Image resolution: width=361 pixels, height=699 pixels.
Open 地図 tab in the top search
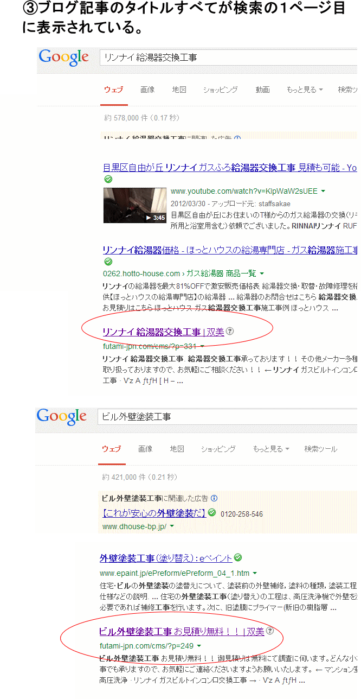(179, 90)
